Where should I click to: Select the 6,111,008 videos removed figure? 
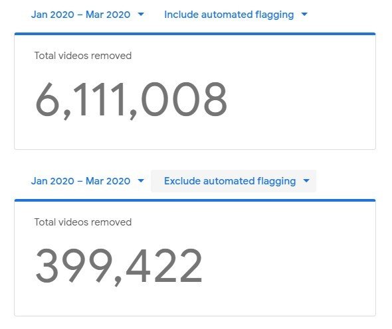point(132,100)
